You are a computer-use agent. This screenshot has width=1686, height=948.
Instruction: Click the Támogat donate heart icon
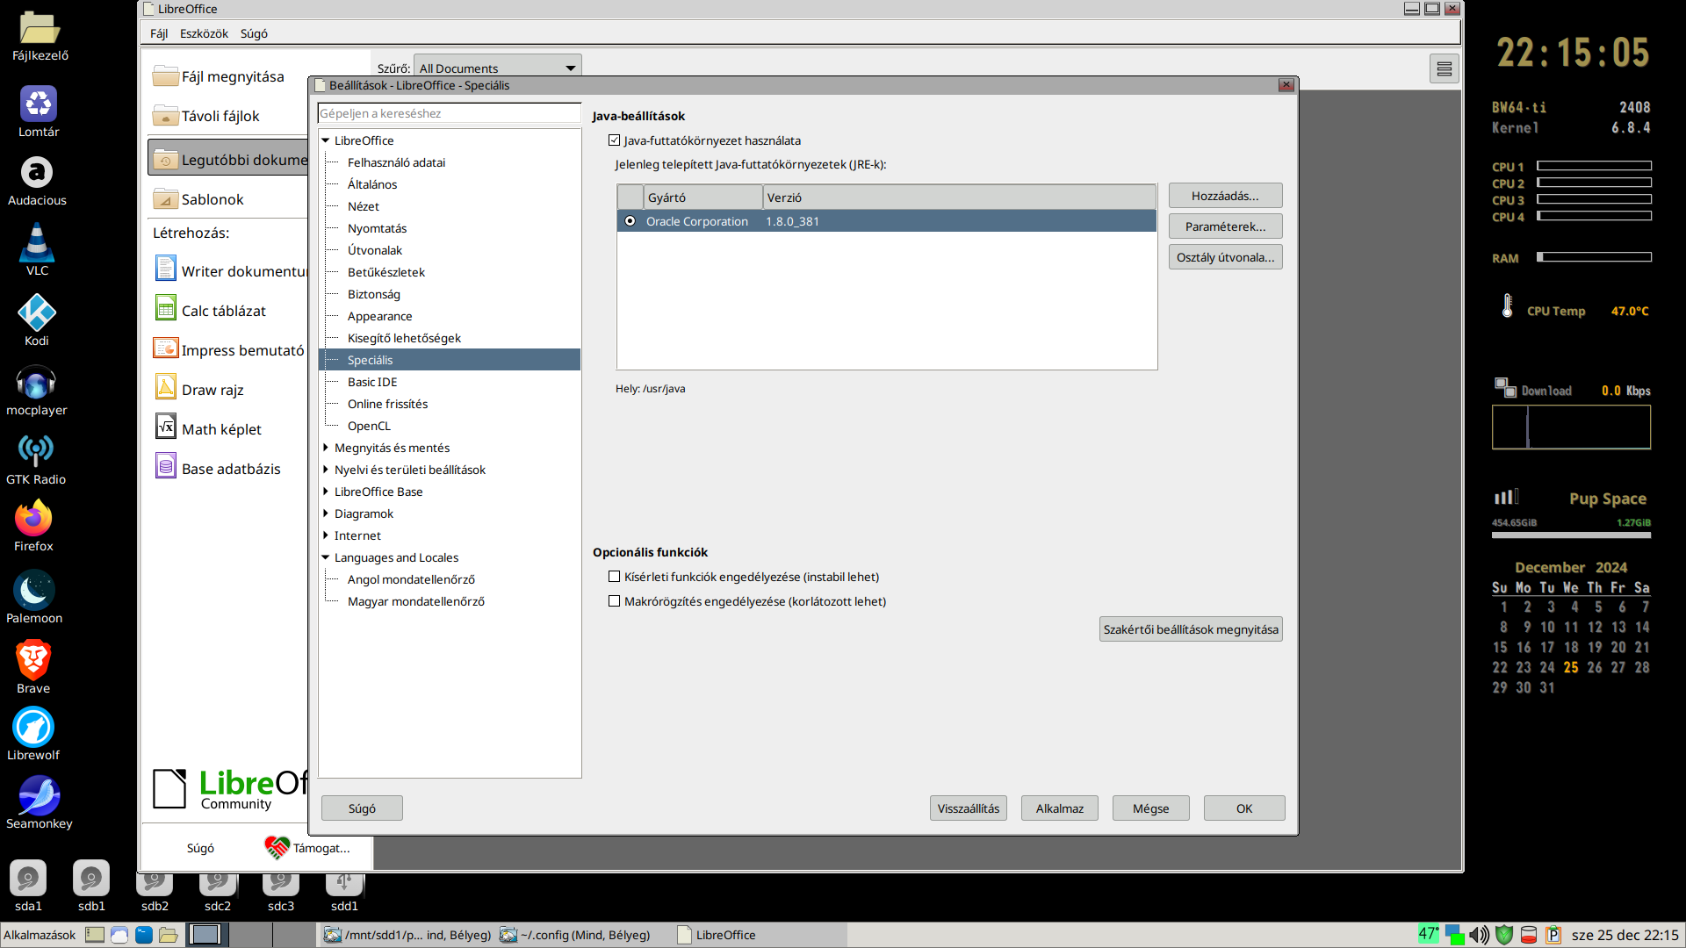277,847
